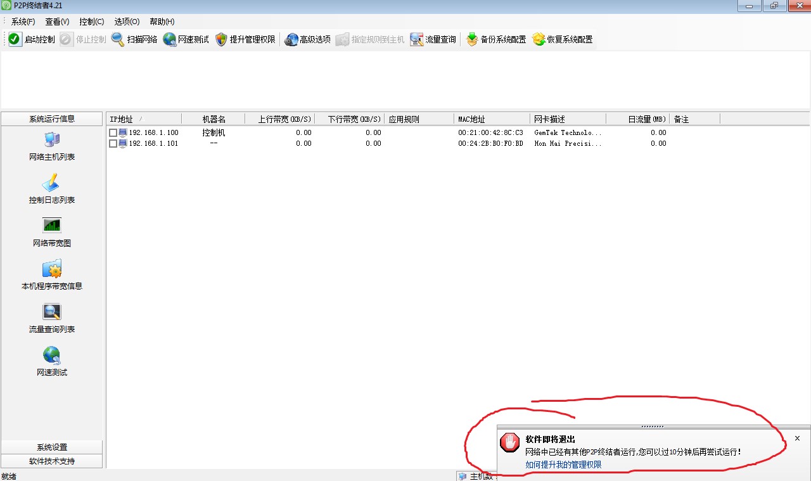Follow the 如何提升我的管理权限 link
Image resolution: width=811 pixels, height=481 pixels.
click(563, 465)
